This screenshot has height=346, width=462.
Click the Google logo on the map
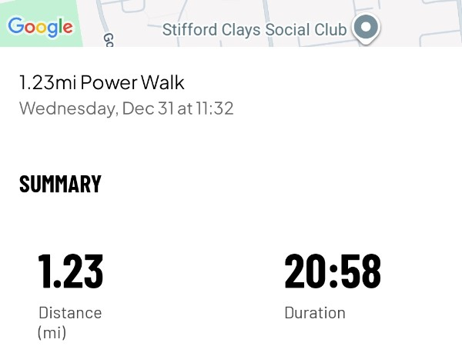[x=40, y=27]
